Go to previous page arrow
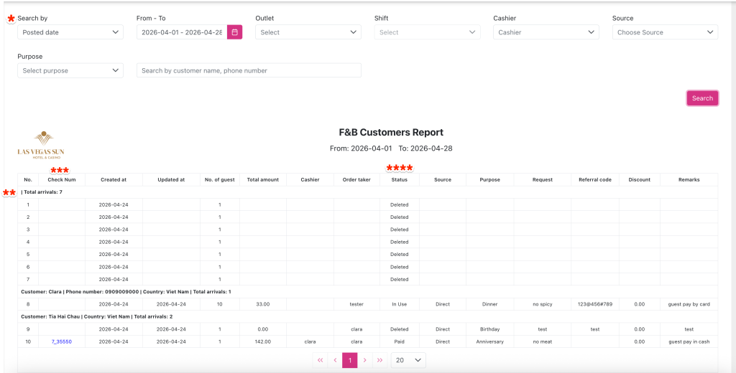This screenshot has height=373, width=736. tap(335, 360)
